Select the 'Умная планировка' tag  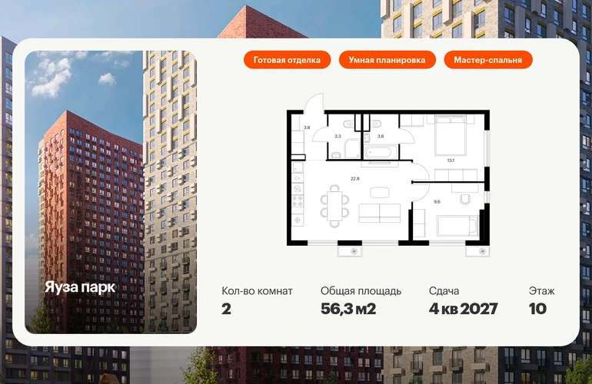(387, 60)
